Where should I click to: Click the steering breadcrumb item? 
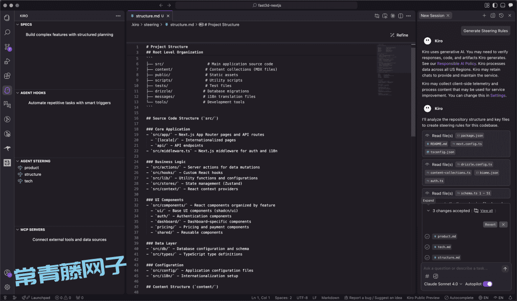pyautogui.click(x=151, y=25)
